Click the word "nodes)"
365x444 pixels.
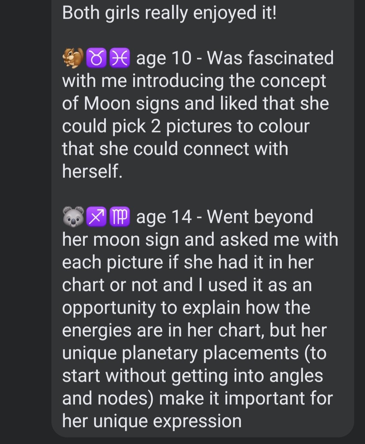(125, 398)
